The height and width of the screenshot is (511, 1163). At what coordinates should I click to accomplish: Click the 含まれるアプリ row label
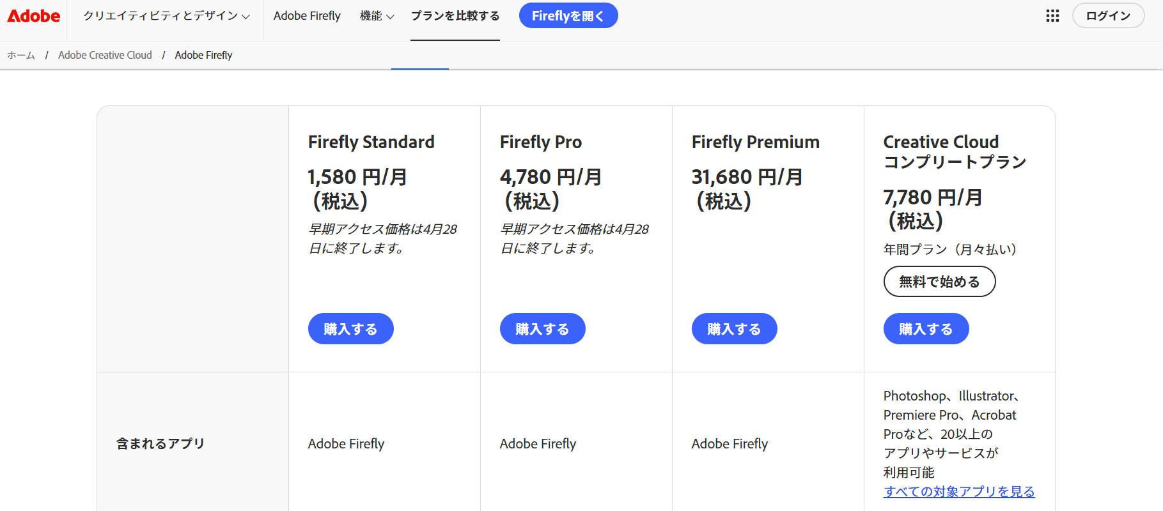tap(160, 443)
